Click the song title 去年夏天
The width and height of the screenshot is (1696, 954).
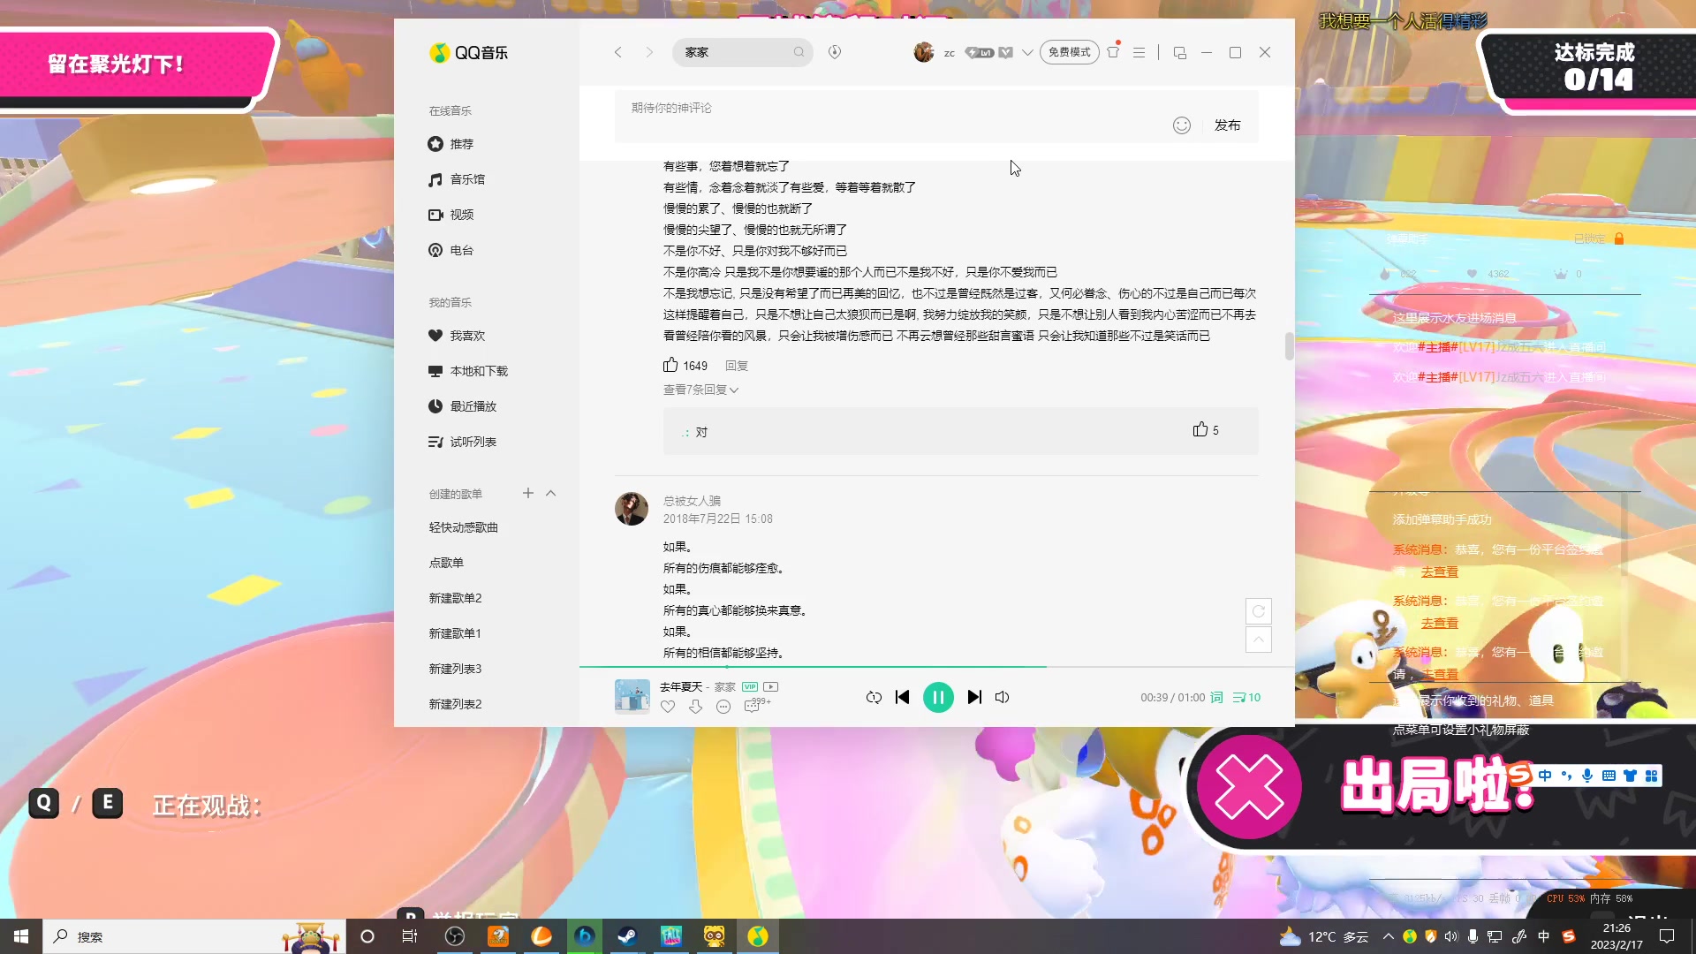pos(681,686)
